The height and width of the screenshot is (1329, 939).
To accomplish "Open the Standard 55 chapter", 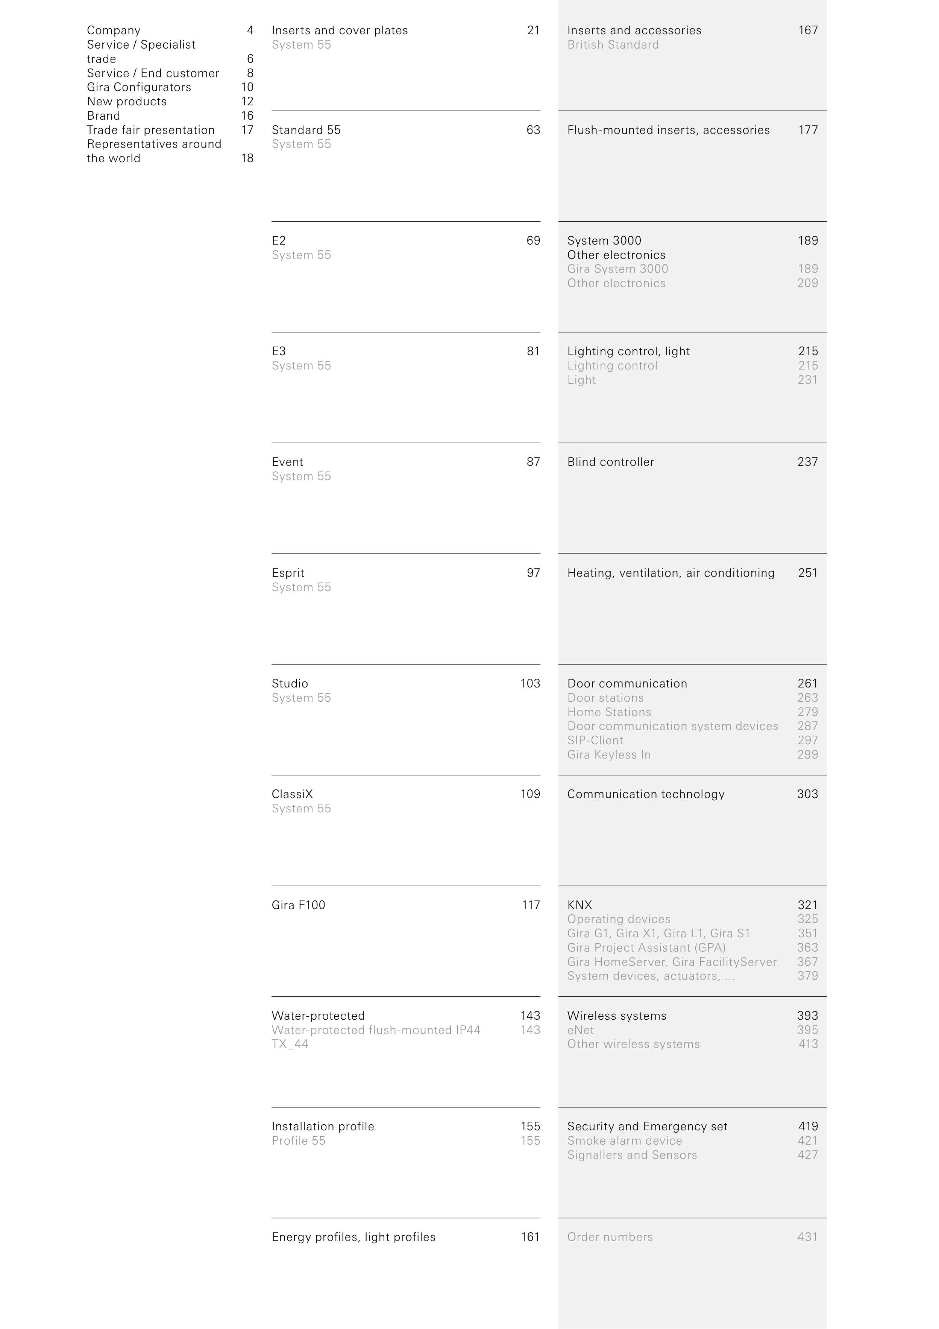I will coord(306,130).
